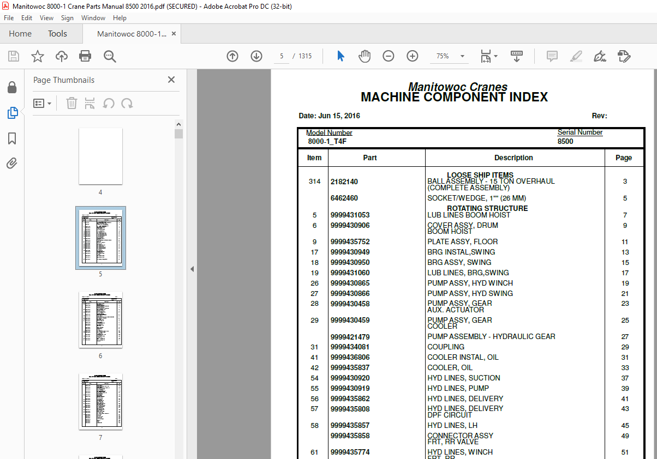Click the Serial Number heading

[580, 132]
